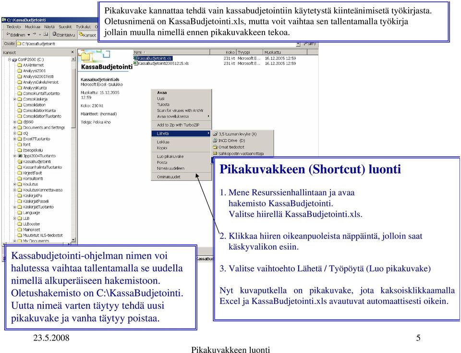Sort files by the Muokattu column header

pyautogui.click(x=285, y=52)
